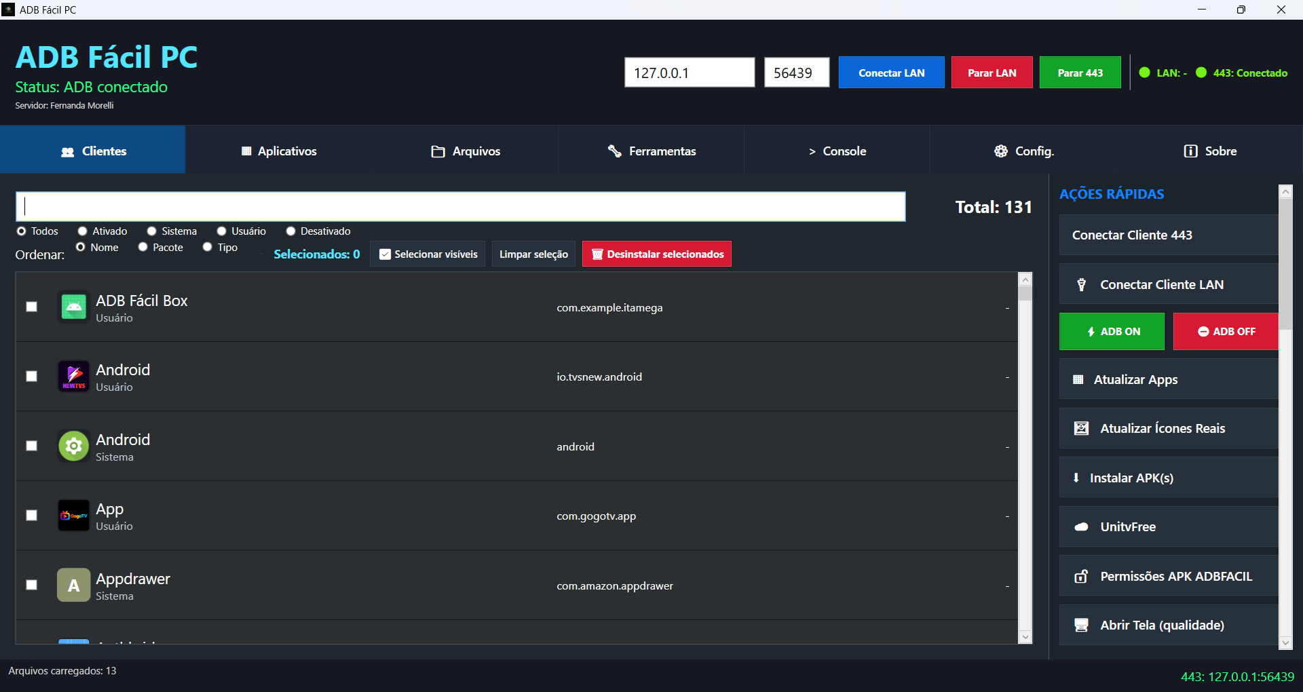Click the app list scroll up arrow
The image size is (1303, 692).
[1025, 280]
